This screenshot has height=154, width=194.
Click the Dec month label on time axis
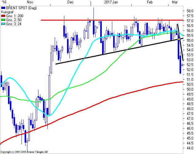pos(70,2)
